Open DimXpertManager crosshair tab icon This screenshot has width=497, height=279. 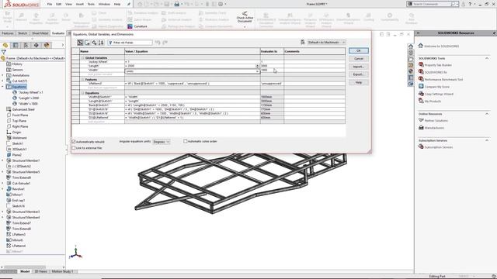click(36, 45)
